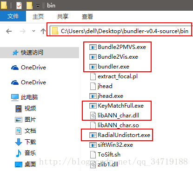This screenshot has width=193, height=171.
Task: Click the ToSift.sh file icon
Action: (x=93, y=155)
